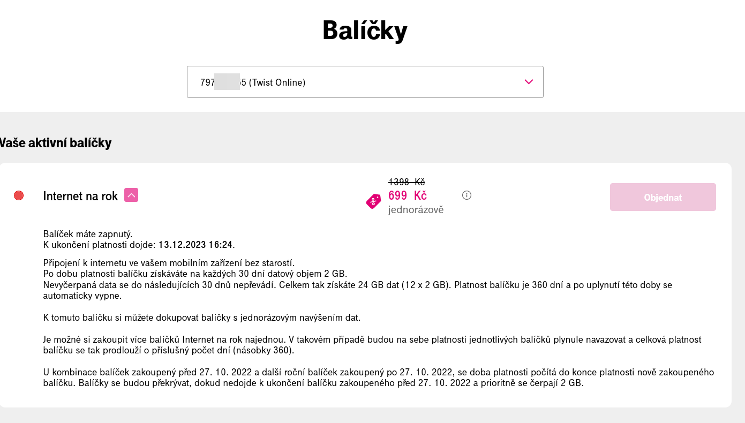Click the jednorázově payment label
This screenshot has width=745, height=423.
tap(416, 210)
